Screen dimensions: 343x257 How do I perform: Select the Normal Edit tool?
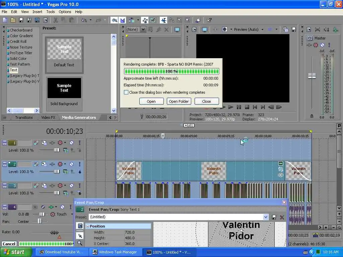(x=163, y=20)
